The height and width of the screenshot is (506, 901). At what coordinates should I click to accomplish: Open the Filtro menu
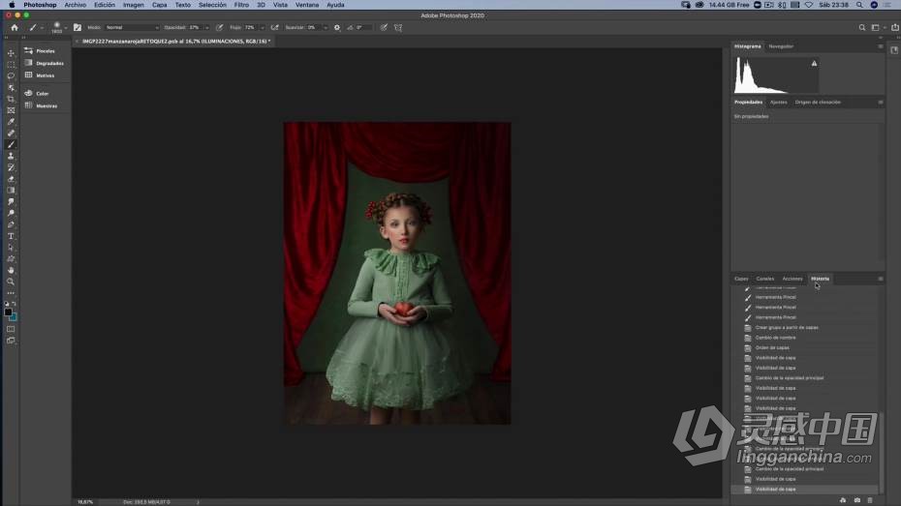(241, 5)
